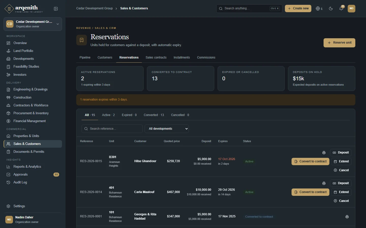Convert Hiba Ghandour reservation to contract

click(x=310, y=161)
